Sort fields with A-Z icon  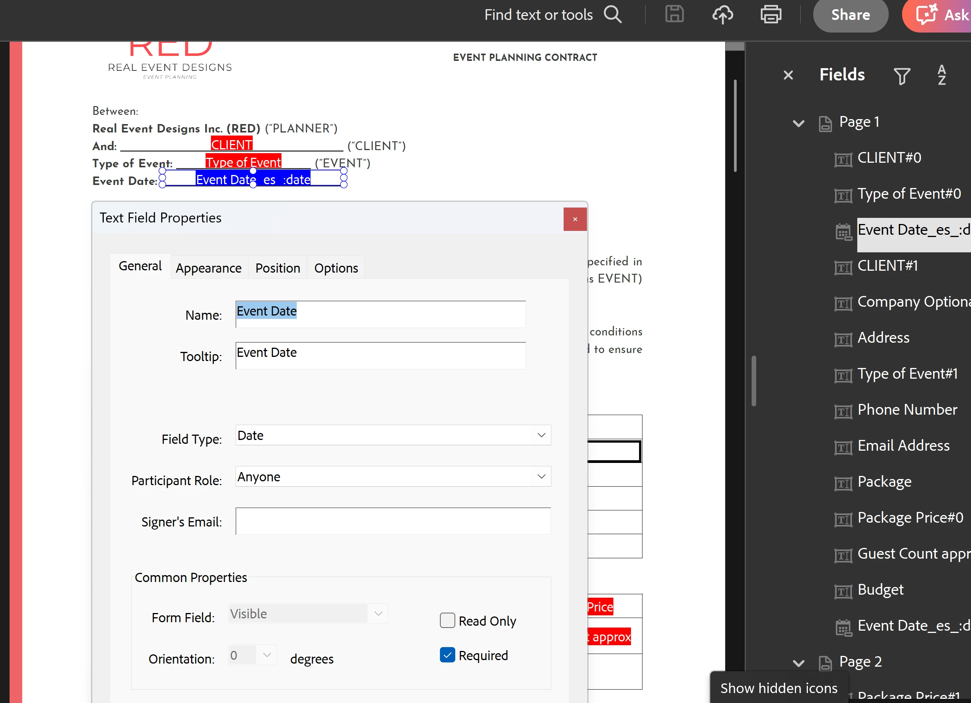pyautogui.click(x=942, y=75)
